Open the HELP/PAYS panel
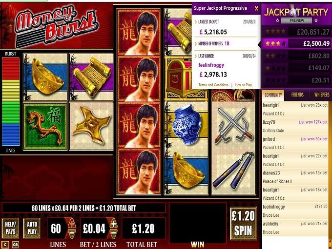 [10, 228]
